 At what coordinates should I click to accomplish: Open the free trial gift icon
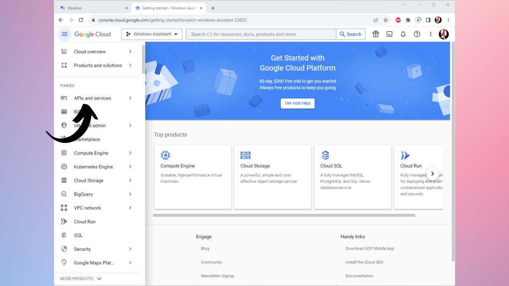[x=375, y=34]
